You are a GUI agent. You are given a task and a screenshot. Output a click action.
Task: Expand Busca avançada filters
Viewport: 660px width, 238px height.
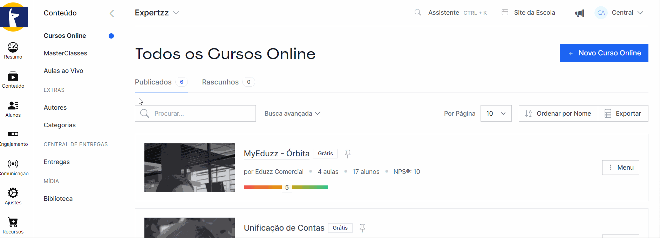[x=292, y=114]
